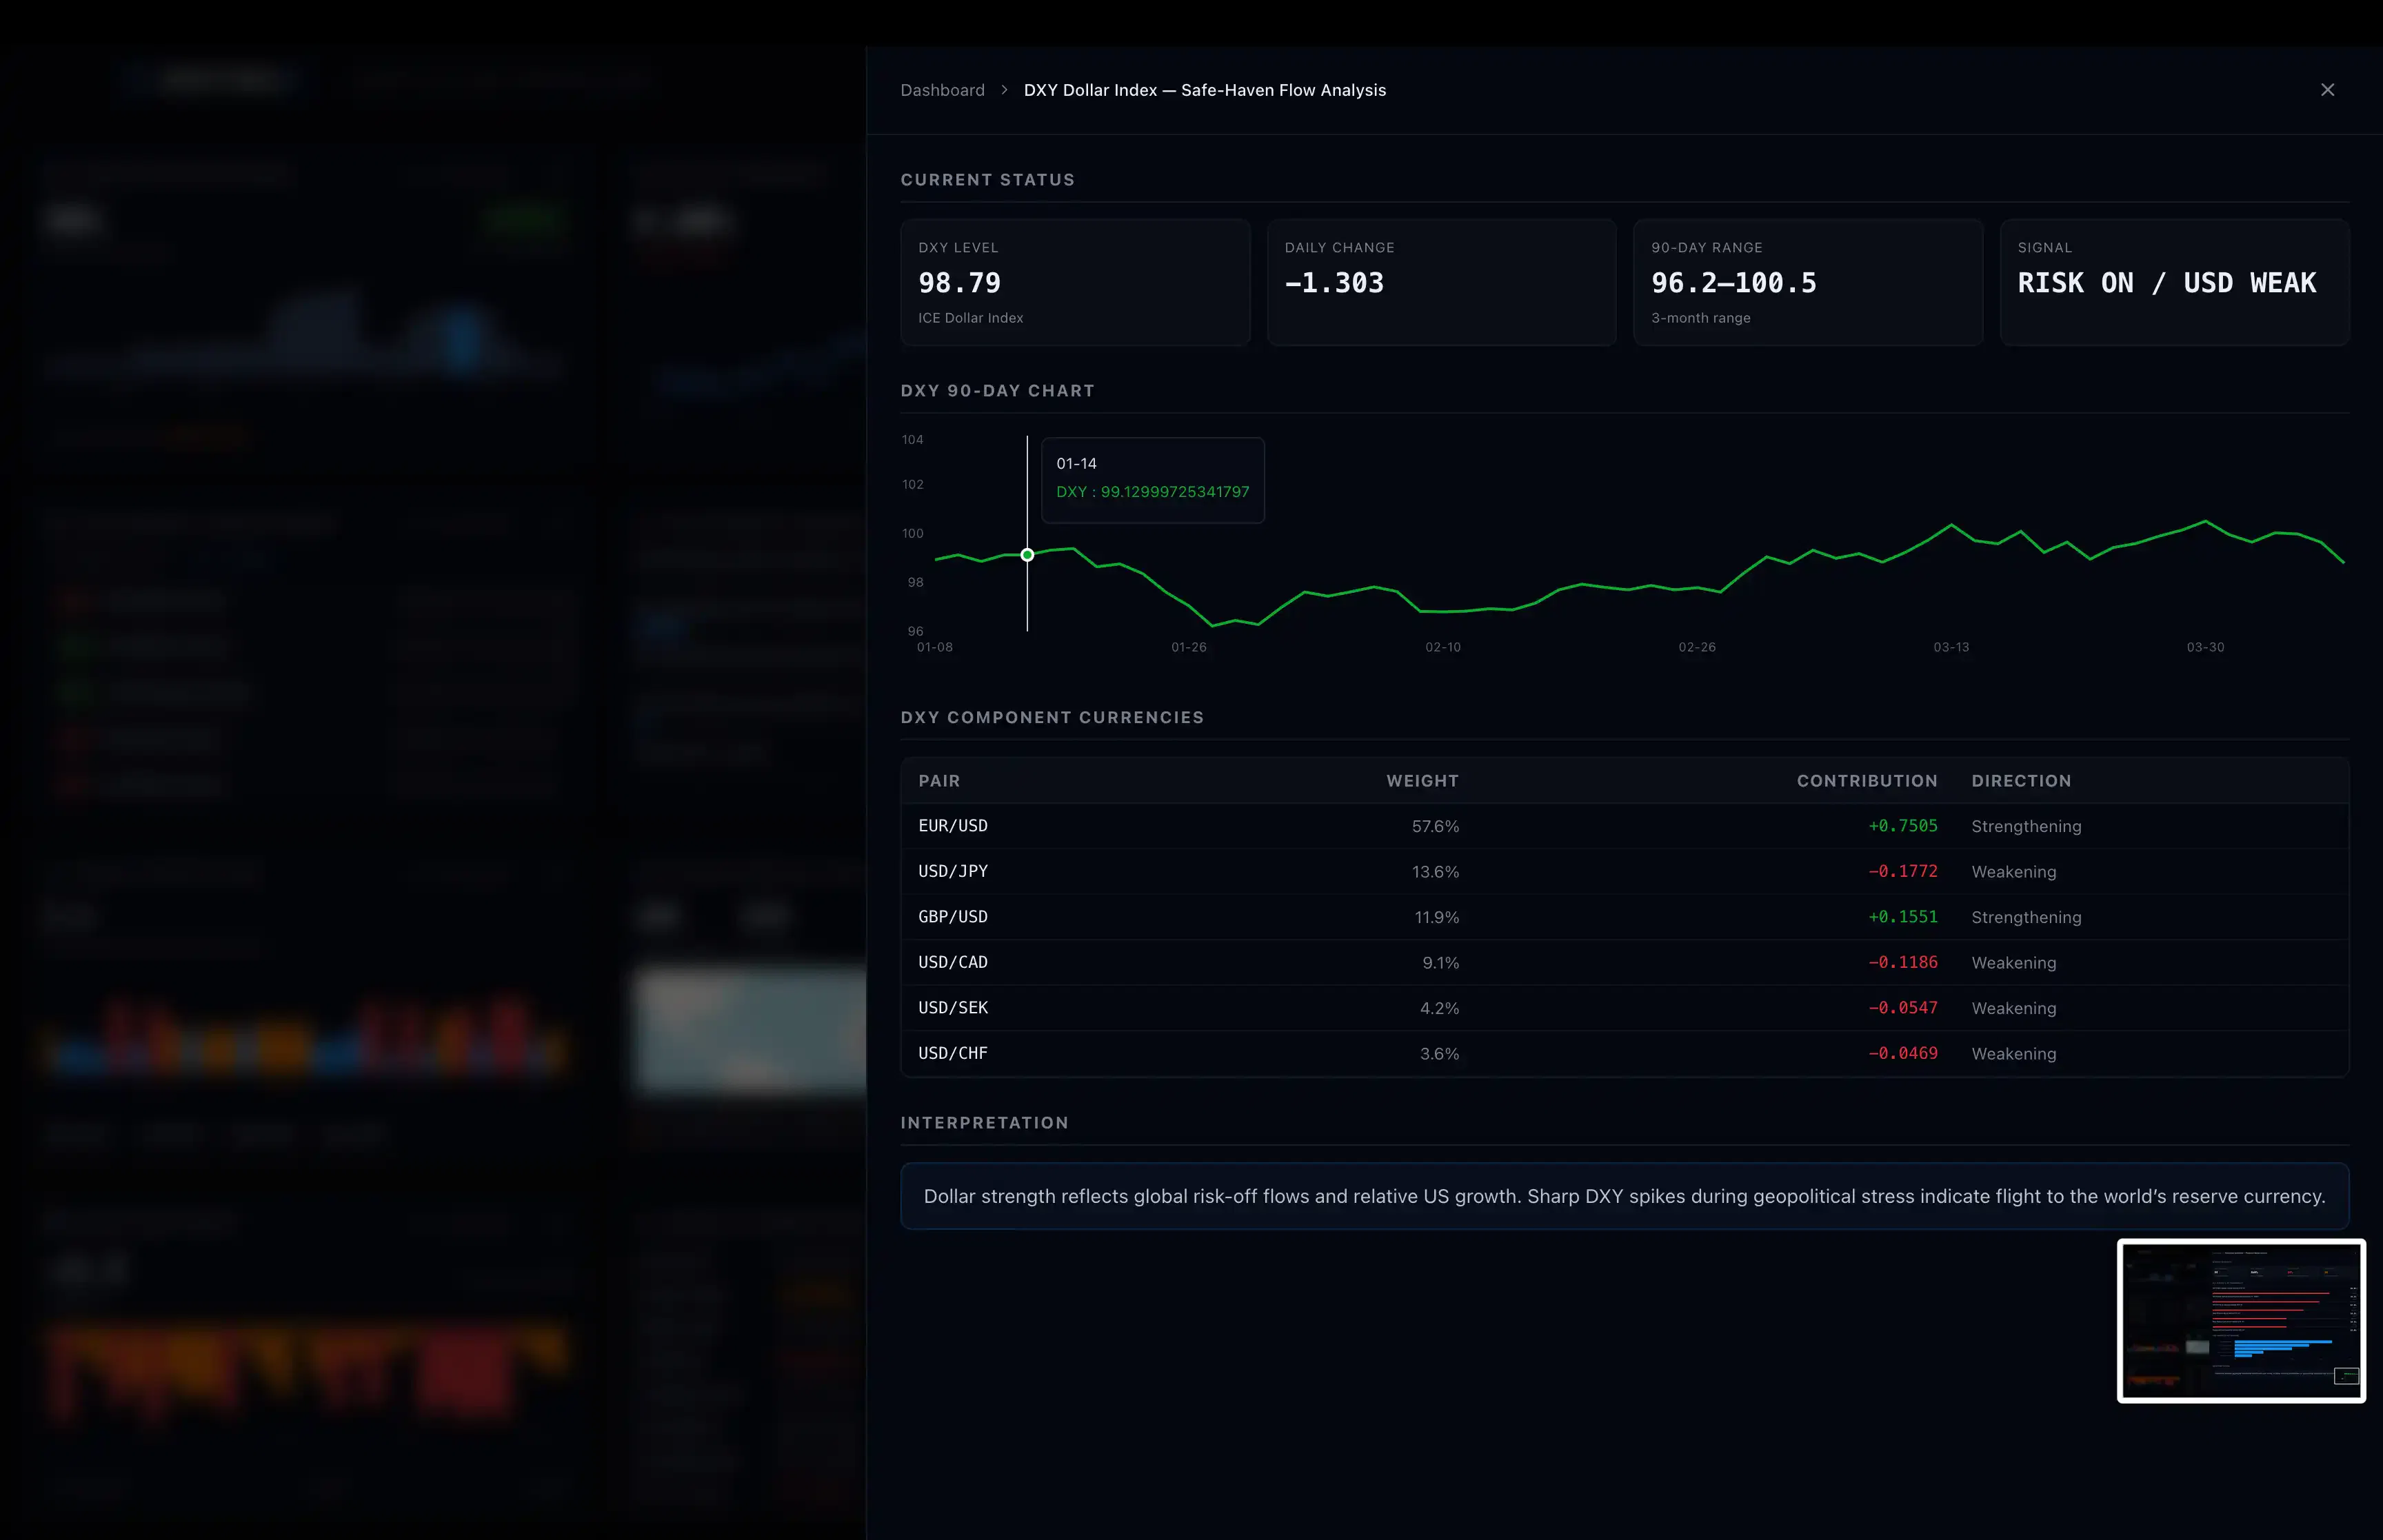This screenshot has height=1540, width=2383.
Task: Click the DXY COMPONENT CURRENCIES heading
Action: click(1052, 718)
